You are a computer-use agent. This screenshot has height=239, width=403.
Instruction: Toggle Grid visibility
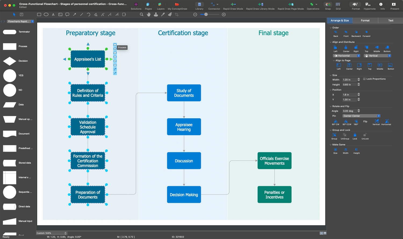(338, 5)
